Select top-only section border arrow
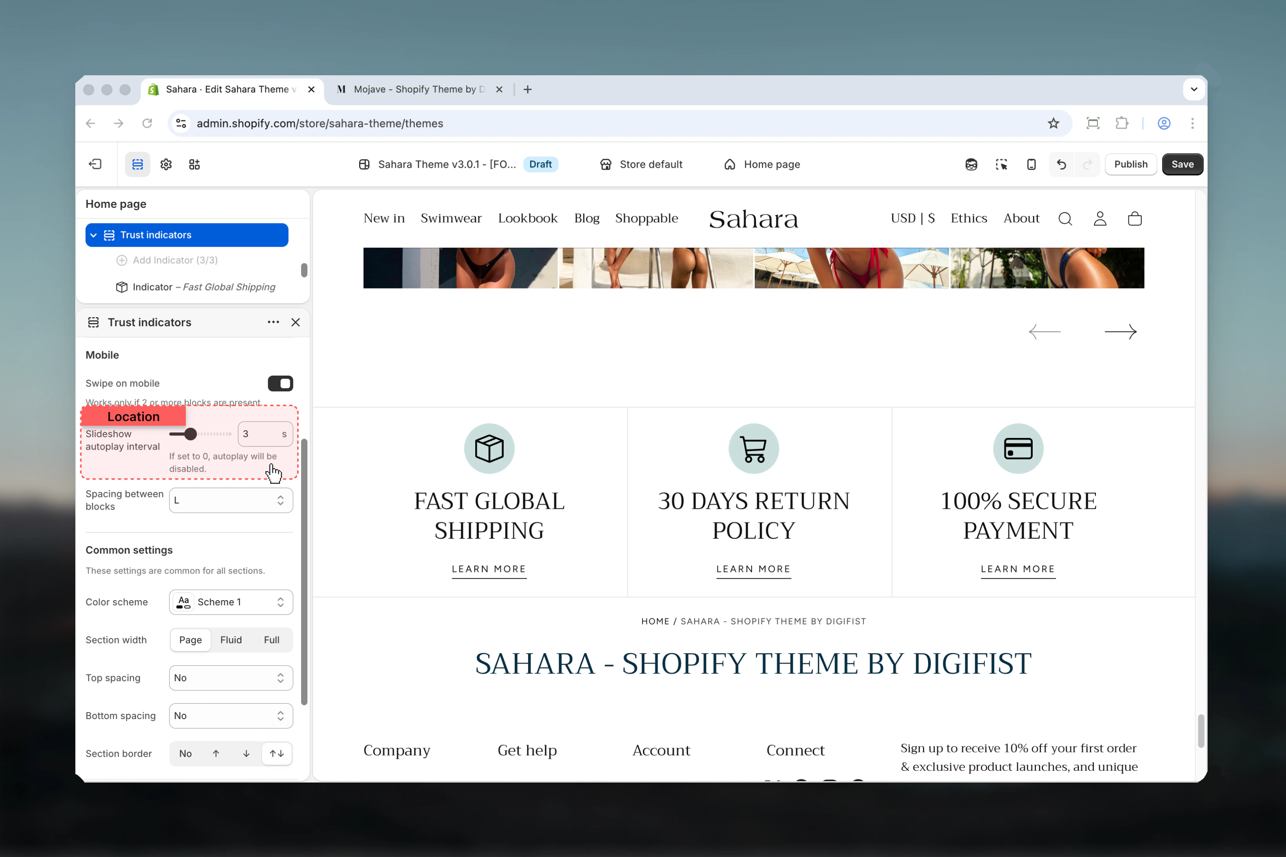The width and height of the screenshot is (1286, 857). pyautogui.click(x=216, y=754)
